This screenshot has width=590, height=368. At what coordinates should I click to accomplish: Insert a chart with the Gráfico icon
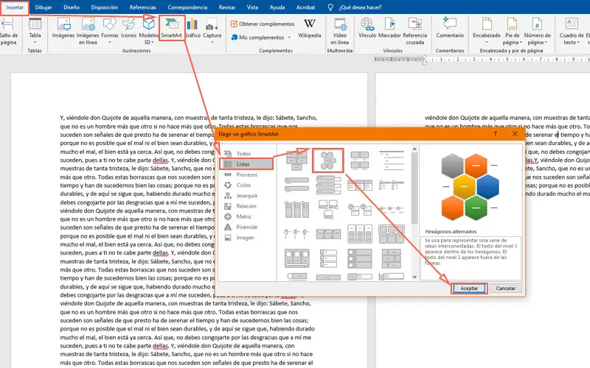(x=192, y=28)
